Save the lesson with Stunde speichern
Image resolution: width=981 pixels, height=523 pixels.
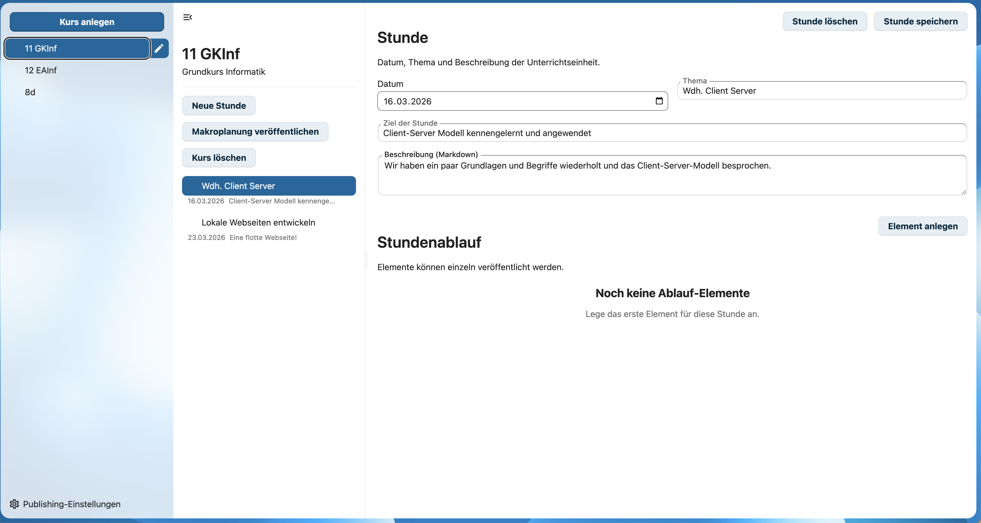(x=921, y=21)
